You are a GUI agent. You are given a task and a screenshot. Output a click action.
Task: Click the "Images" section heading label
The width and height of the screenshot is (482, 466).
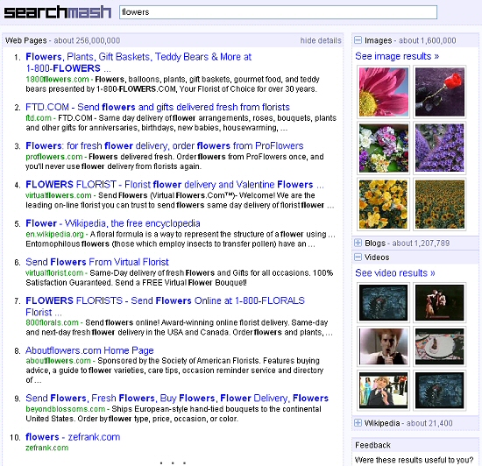378,40
